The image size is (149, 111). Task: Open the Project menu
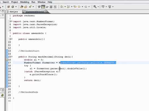15,2
